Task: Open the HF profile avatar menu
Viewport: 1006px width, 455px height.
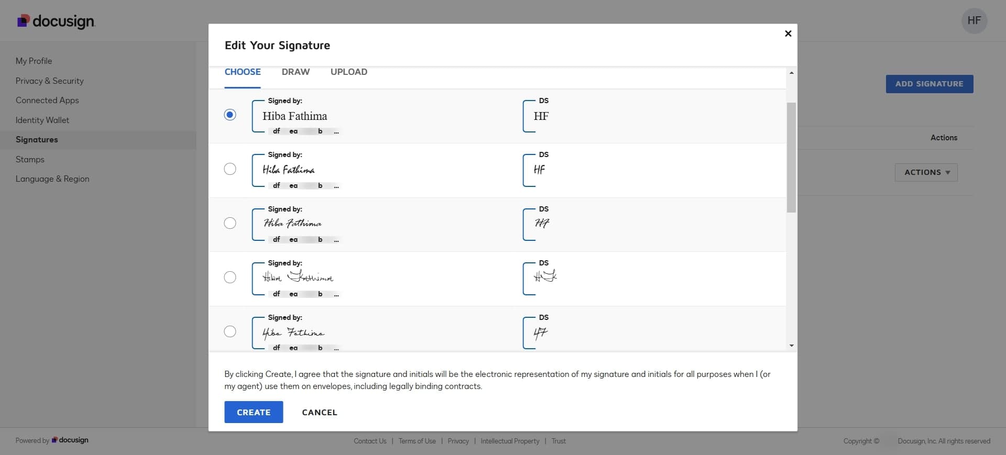Action: click(x=975, y=20)
